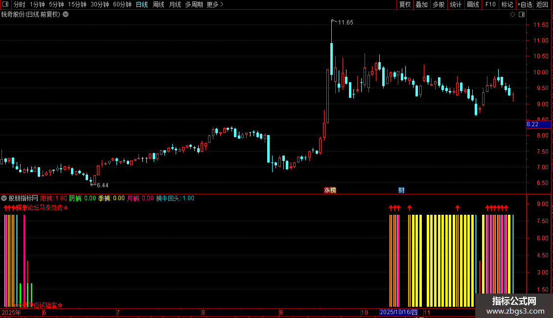Click the 涨榜 event marker
The height and width of the screenshot is (318, 553).
(330, 190)
